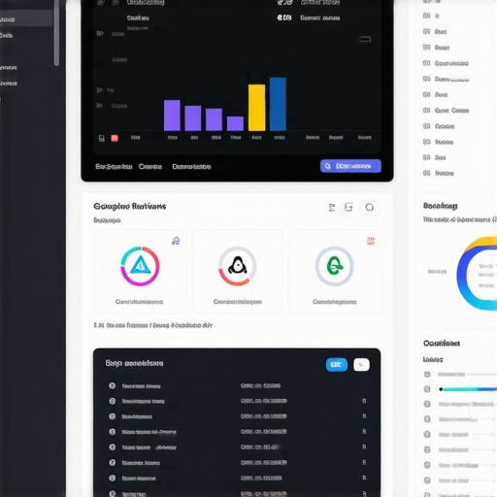
Task: Click the blue button below the bar chart
Action: click(350, 166)
